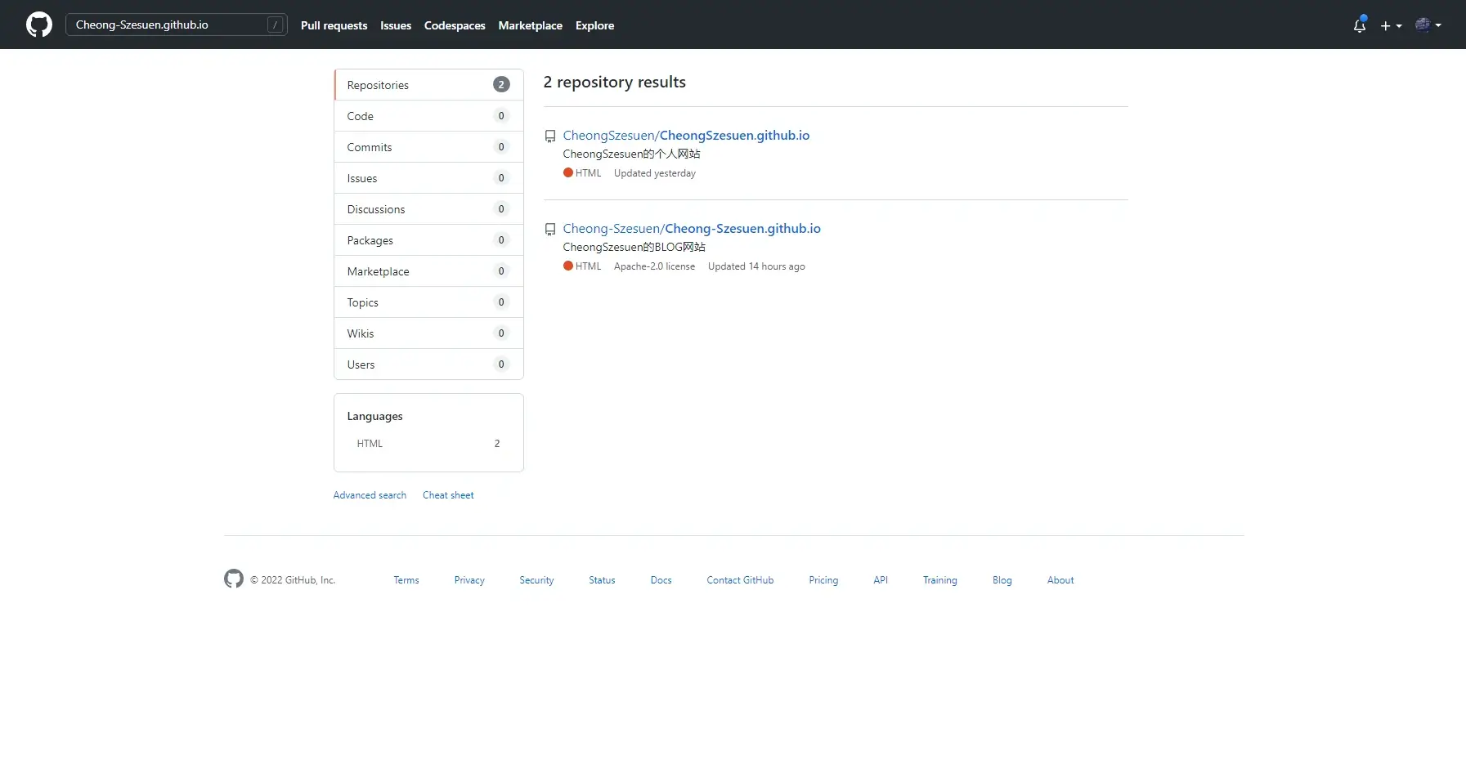The width and height of the screenshot is (1466, 760).
Task: Click the slash shortcut hint in search bar
Action: click(x=276, y=25)
